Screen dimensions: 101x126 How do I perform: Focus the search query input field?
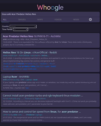(x=50, y=14)
